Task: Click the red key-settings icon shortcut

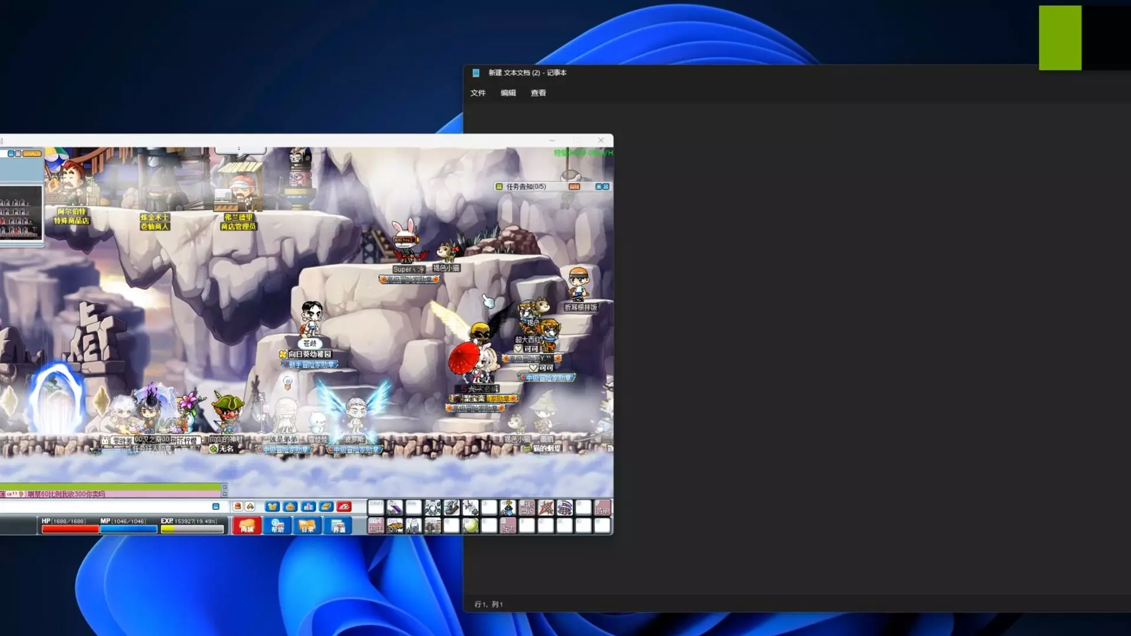Action: point(344,506)
